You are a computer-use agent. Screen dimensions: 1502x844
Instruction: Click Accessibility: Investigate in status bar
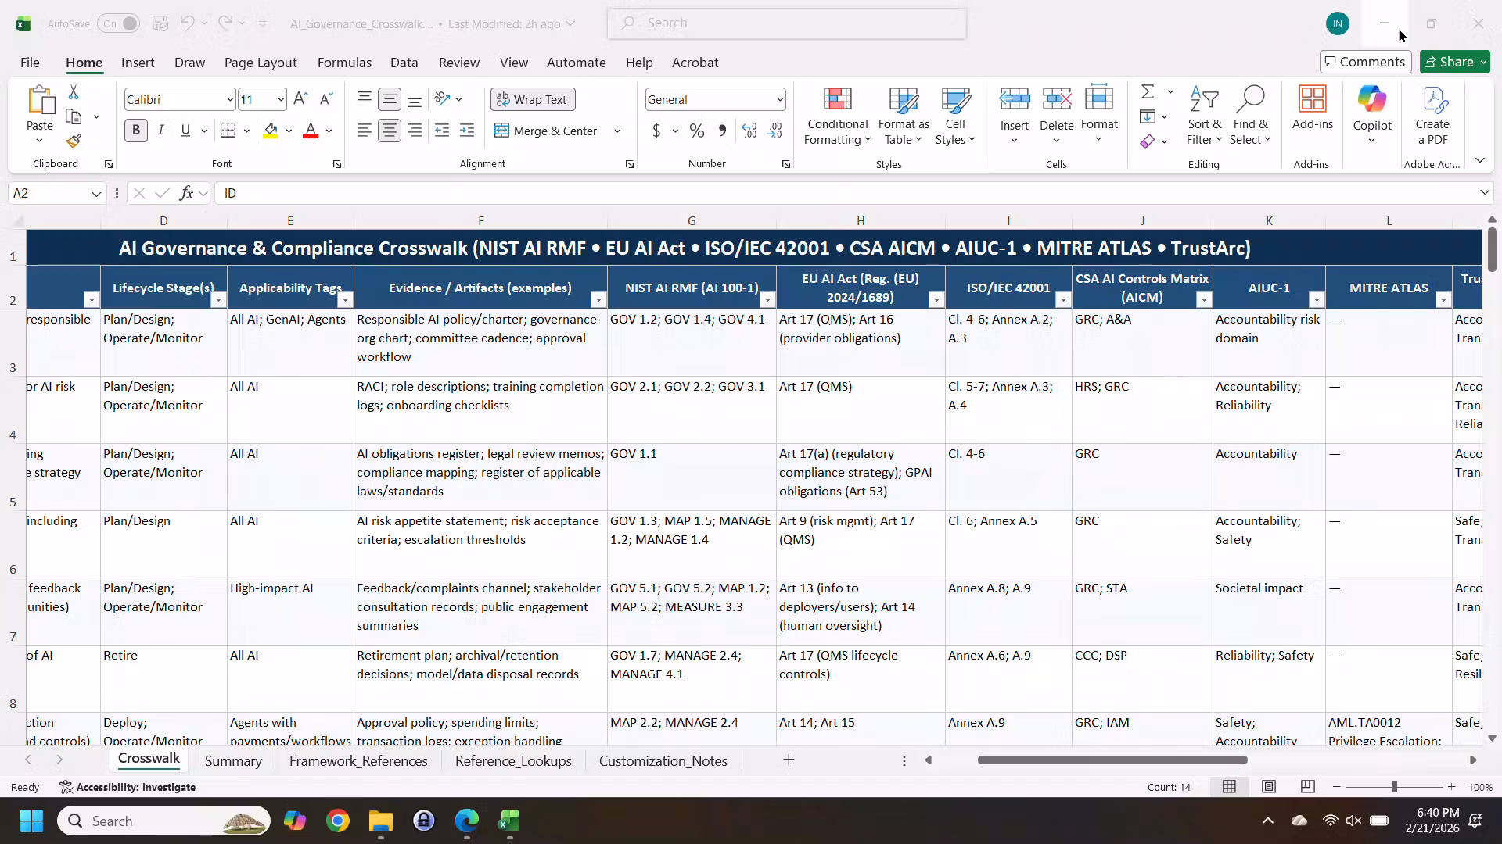tap(128, 787)
